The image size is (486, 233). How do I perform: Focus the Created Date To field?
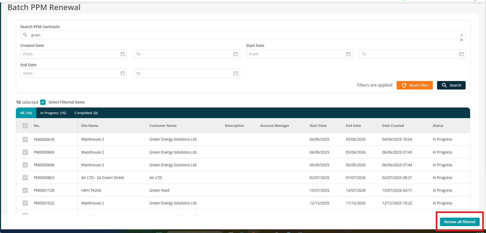(187, 54)
